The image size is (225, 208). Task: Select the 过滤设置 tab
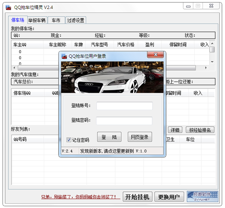pyautogui.click(x=76, y=20)
